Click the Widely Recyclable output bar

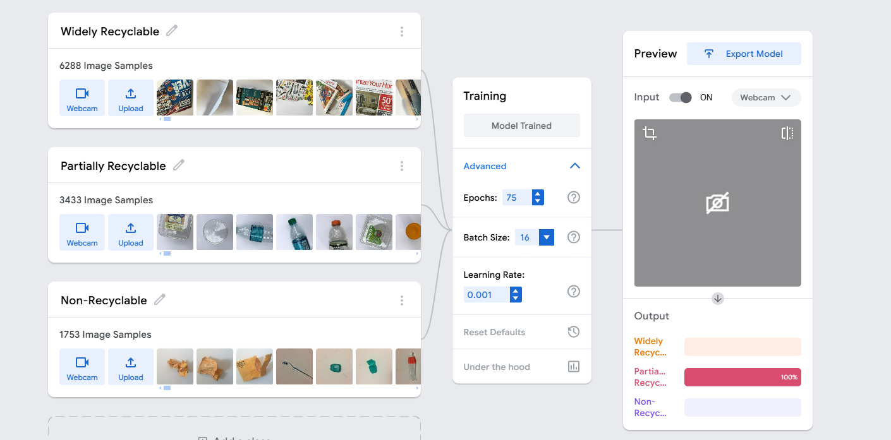(x=742, y=347)
